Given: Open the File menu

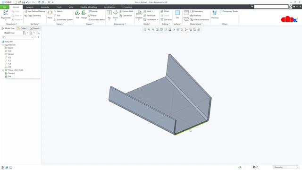Looking at the screenshot, I should tap(4, 7).
